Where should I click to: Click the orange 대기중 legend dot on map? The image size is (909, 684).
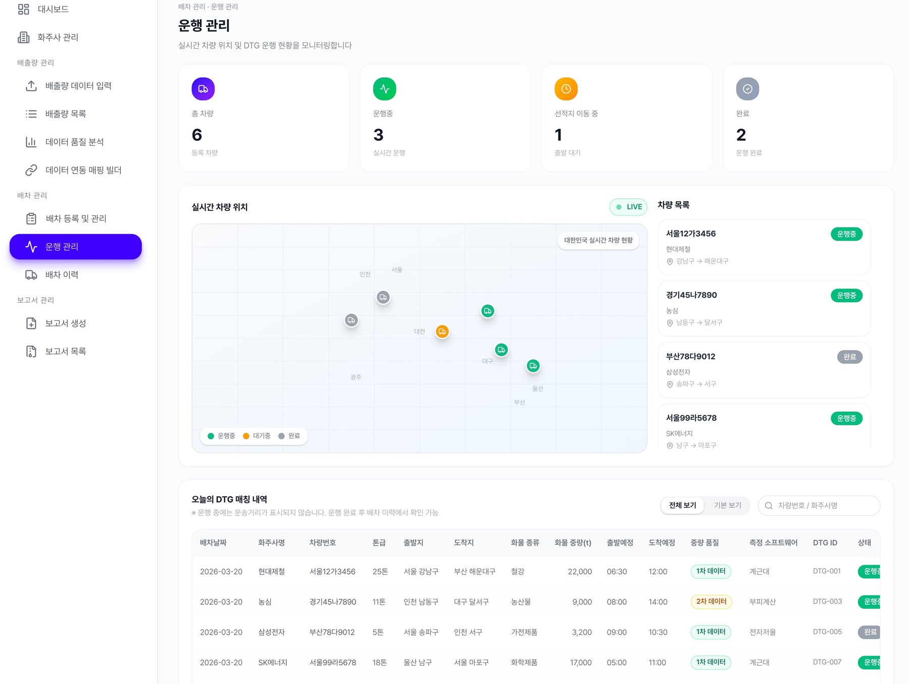246,436
